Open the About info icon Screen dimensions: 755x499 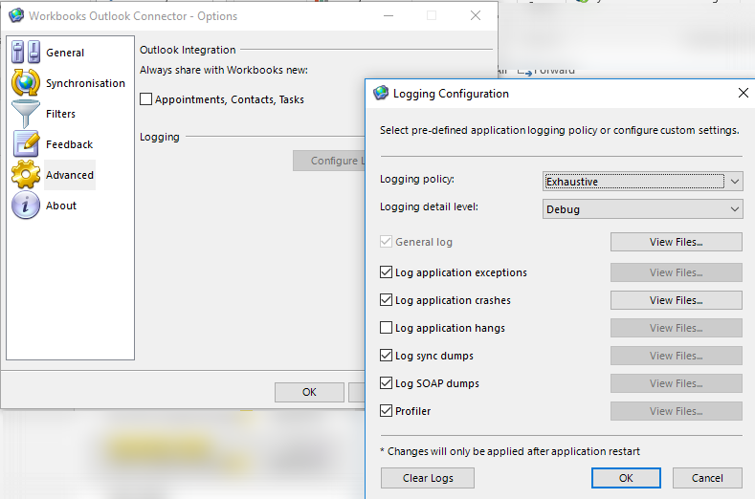click(26, 205)
